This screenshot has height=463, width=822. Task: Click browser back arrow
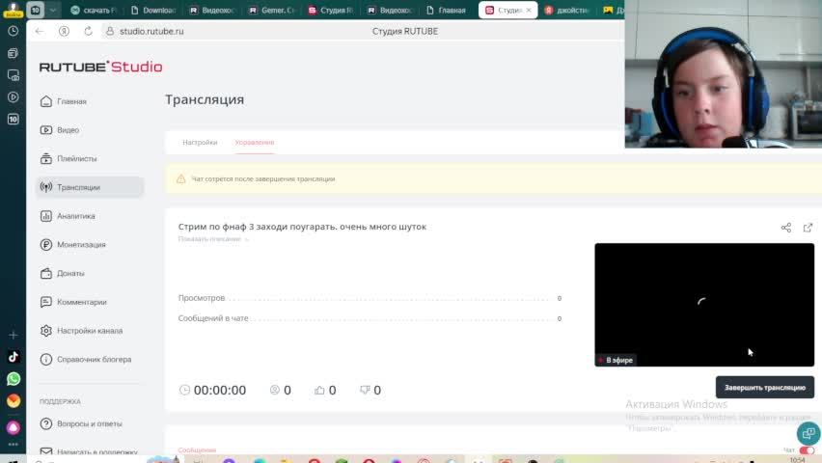(x=40, y=32)
